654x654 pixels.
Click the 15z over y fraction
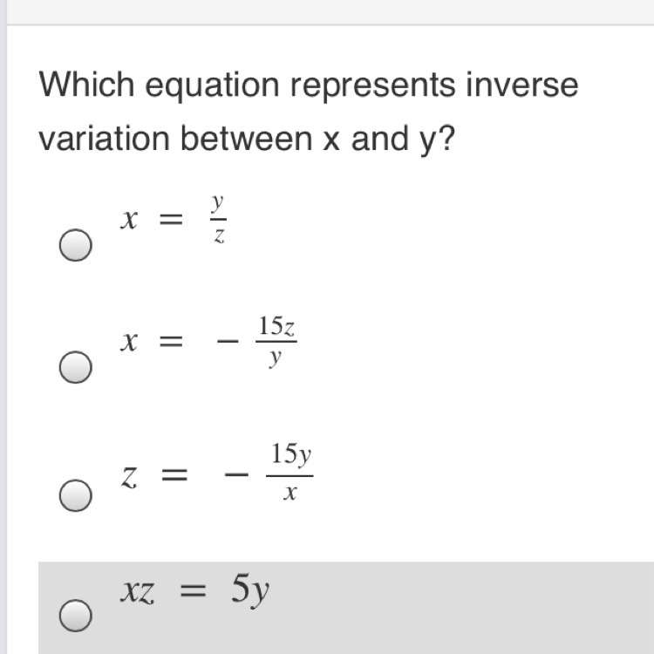pyautogui.click(x=276, y=342)
